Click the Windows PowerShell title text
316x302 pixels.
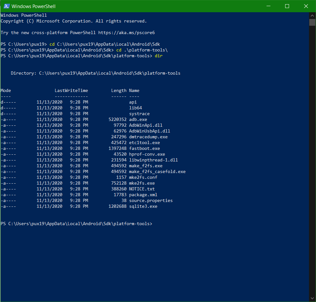(x=33, y=6)
